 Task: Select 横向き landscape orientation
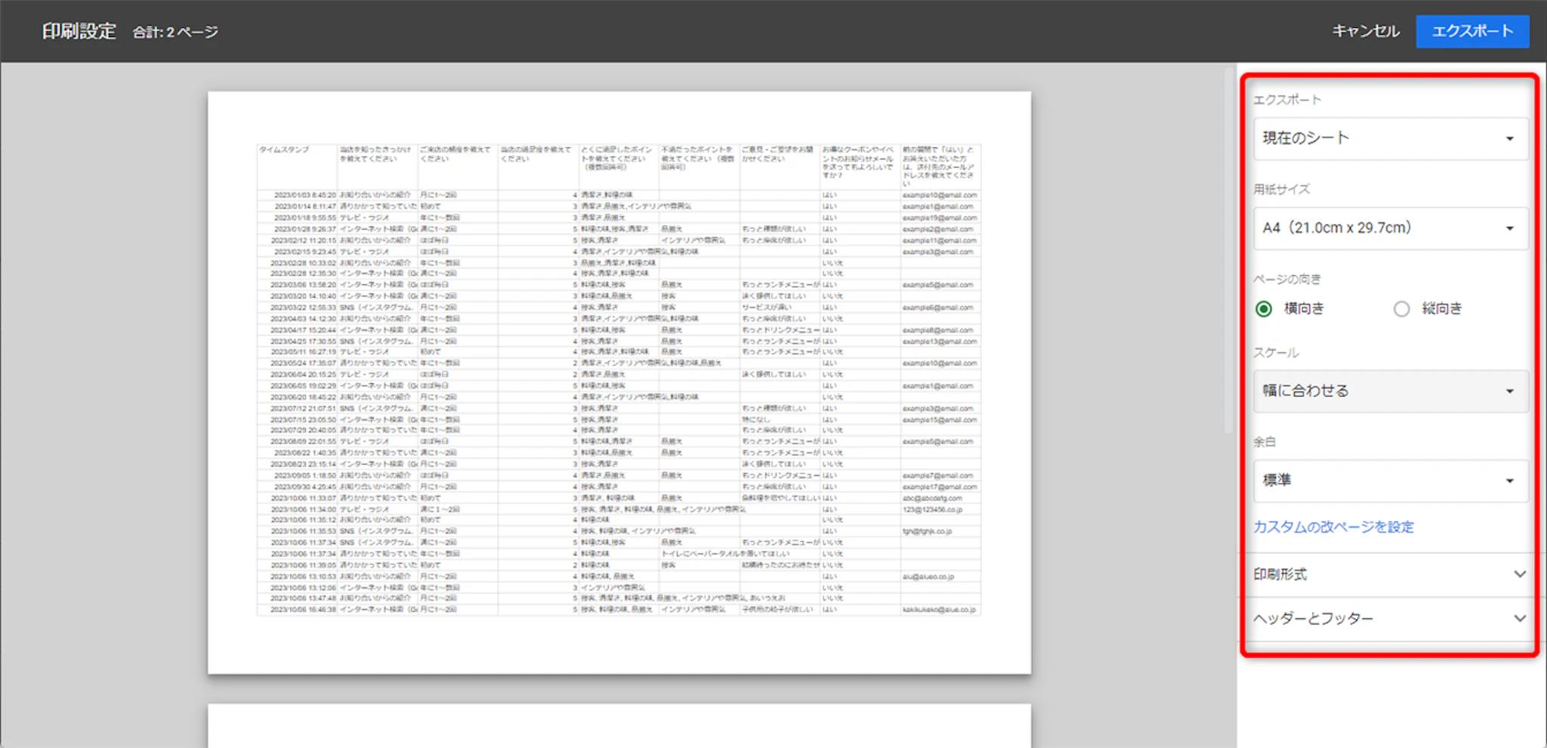coord(1264,309)
